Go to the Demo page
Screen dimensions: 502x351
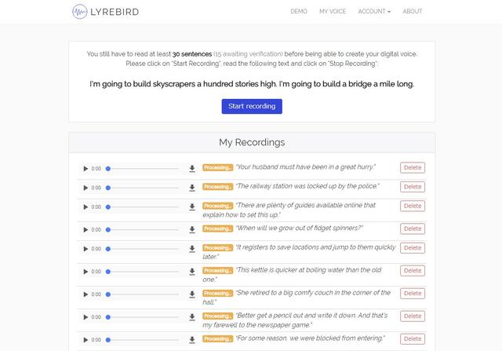click(x=299, y=12)
